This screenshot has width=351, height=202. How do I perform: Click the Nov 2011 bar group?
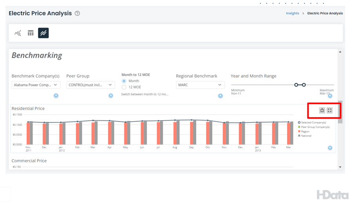point(30,133)
